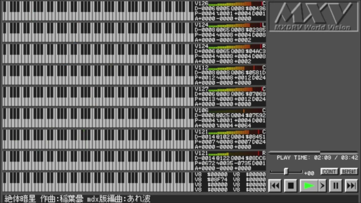361x203 pixels.
Task: Click the piano keyboard of the V106 channel
Action: [x=98, y=118]
